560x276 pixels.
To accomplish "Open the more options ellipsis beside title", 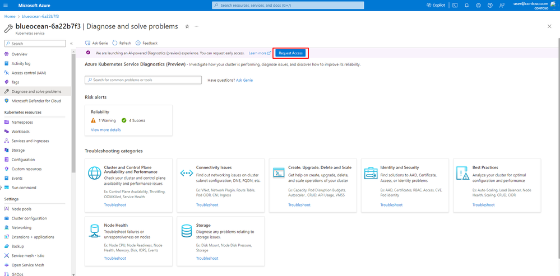I will pos(196,26).
